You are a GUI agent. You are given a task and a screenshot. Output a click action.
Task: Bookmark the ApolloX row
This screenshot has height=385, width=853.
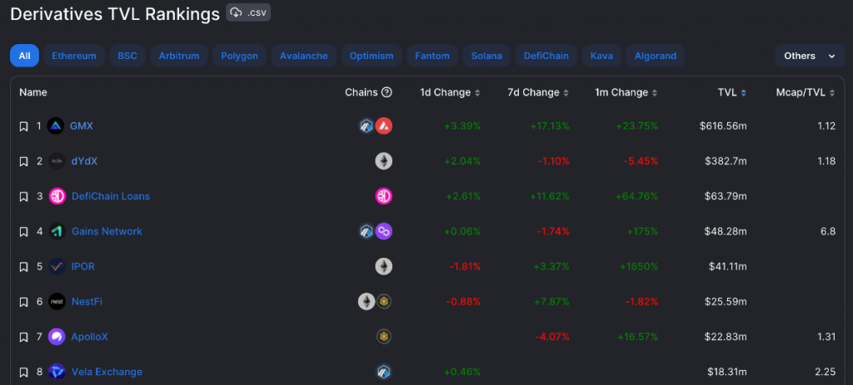click(23, 338)
